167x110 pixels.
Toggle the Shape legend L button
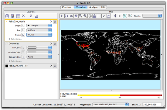[23, 26]
